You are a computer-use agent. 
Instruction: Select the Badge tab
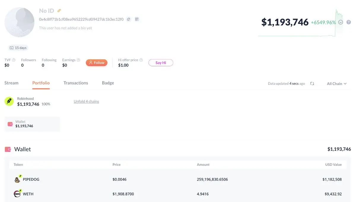pyautogui.click(x=108, y=83)
